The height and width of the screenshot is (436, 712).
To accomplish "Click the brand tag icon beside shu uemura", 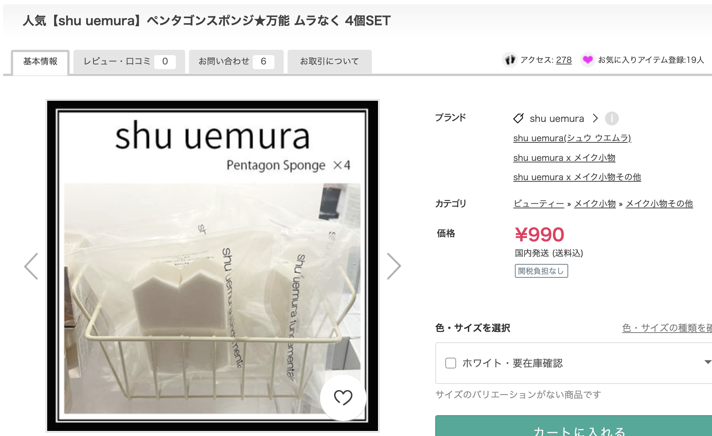I will coord(518,118).
